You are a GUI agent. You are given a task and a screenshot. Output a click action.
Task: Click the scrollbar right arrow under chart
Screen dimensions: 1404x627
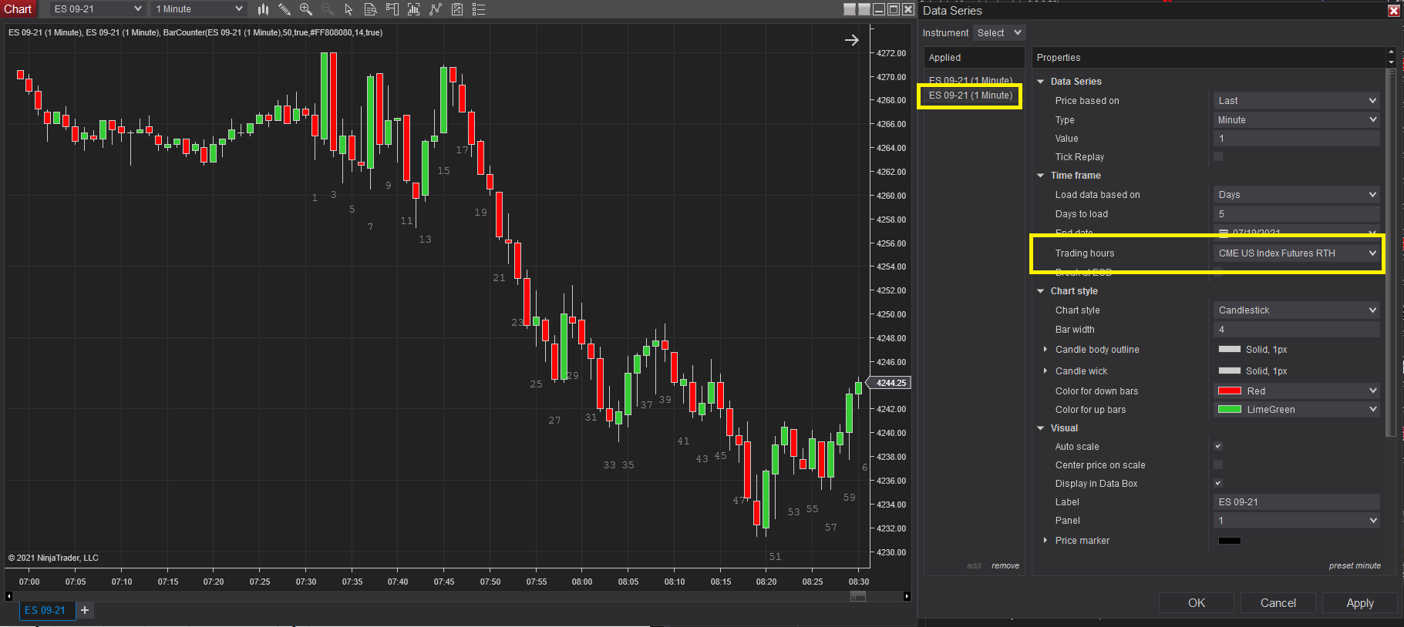907,596
